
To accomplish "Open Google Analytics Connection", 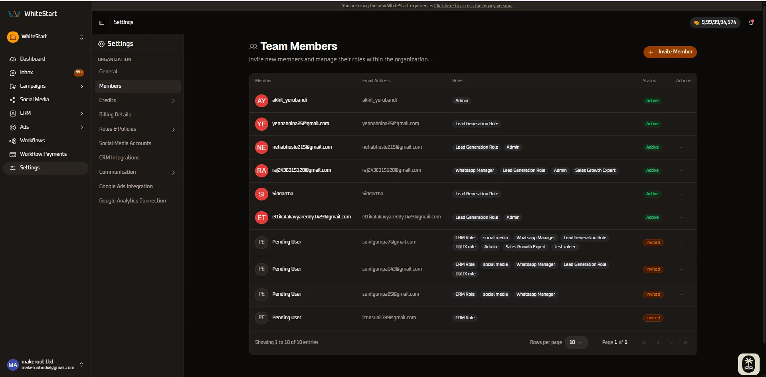I will tap(138, 201).
